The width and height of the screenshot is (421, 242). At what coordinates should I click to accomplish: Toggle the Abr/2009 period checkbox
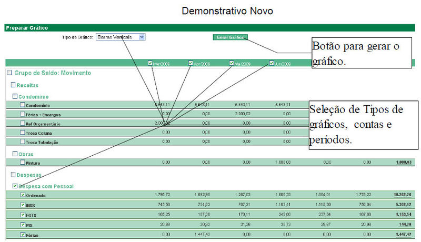click(x=191, y=64)
